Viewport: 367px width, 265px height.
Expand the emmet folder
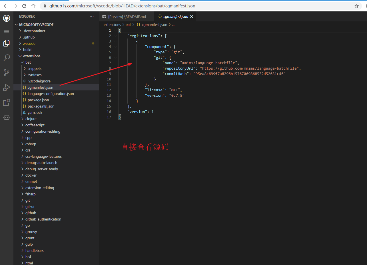(x=56, y=181)
